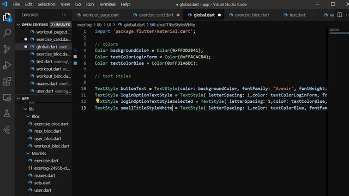Open user.dart in Open Editors list
Viewport: 349px width, 196px height.
(x=44, y=91)
